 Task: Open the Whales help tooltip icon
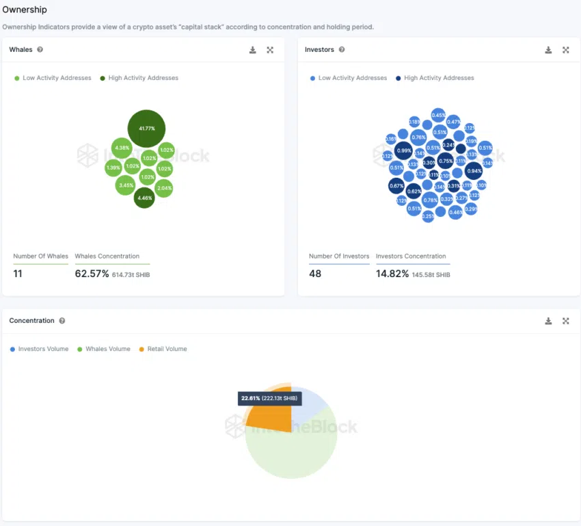pyautogui.click(x=40, y=50)
